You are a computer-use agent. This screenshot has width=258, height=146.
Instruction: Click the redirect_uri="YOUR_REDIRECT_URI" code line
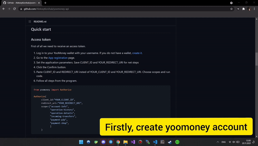click(x=62, y=103)
